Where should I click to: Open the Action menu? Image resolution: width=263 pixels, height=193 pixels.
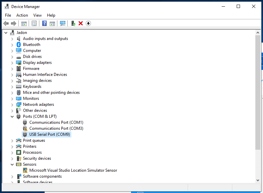[x=22, y=15]
